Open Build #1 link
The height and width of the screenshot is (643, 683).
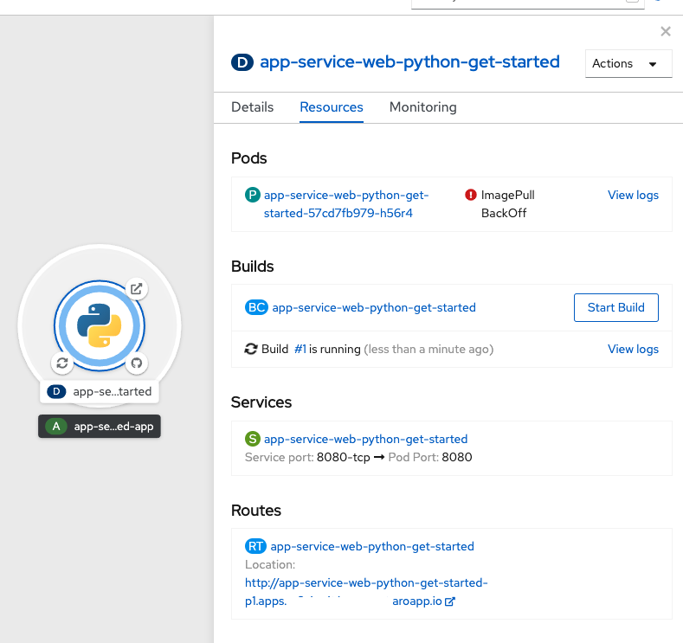[x=300, y=349]
